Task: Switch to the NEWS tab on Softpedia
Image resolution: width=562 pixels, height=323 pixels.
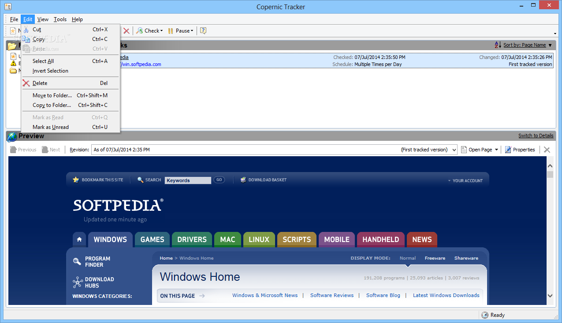Action: (x=422, y=239)
